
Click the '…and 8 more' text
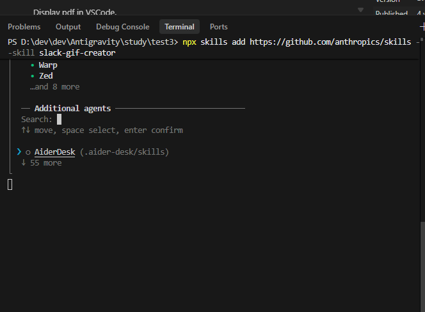55,87
